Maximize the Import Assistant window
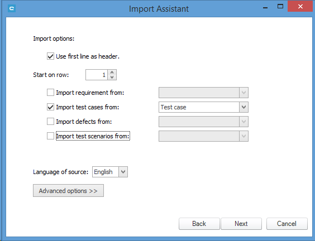 tap(280, 7)
